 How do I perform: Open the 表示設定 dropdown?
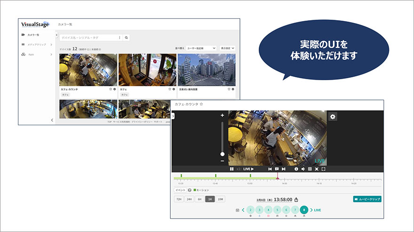[x=227, y=48]
